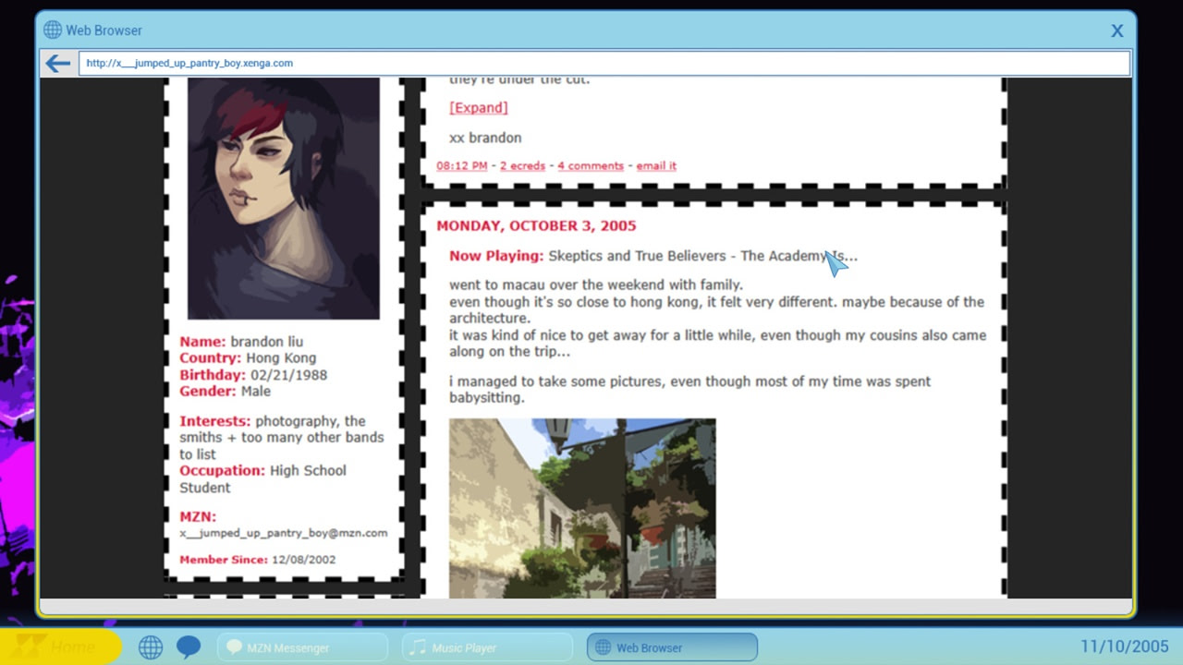Open the chat bubble shortcut in the taskbar

point(189,647)
